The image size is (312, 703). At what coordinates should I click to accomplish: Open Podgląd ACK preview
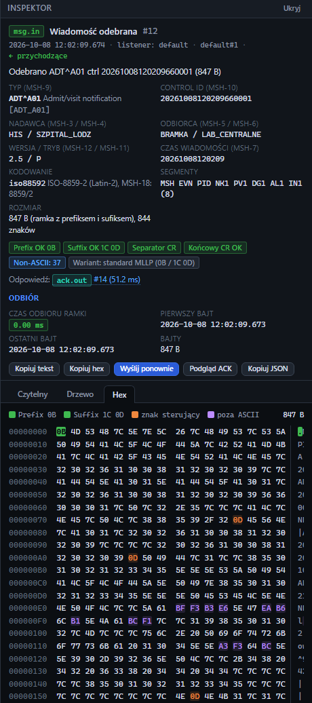coord(210,368)
